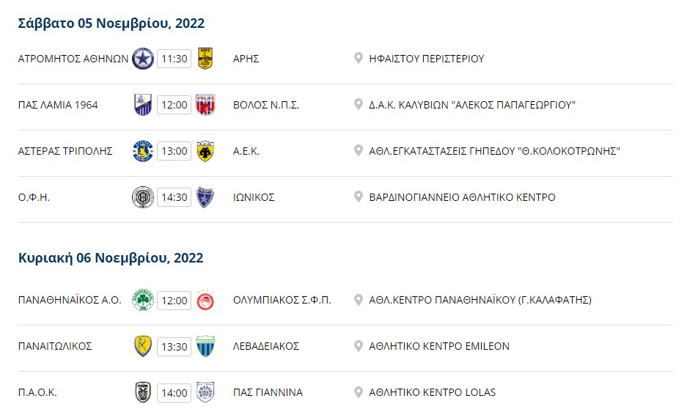Click the 14:00 PAOK match time box
Viewport: 690px width, 415px height.
pos(175,393)
